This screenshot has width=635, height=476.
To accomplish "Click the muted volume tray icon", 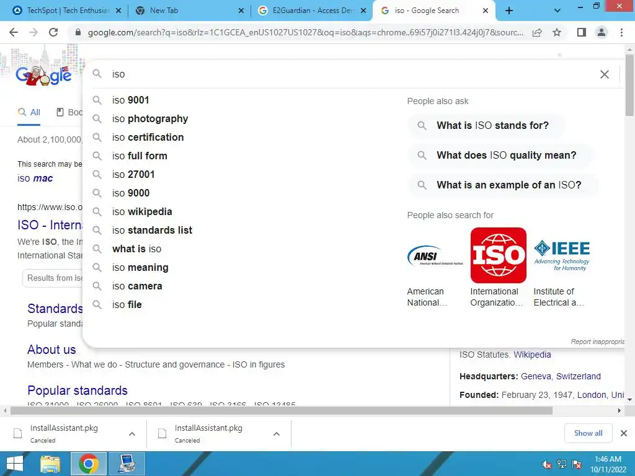I will click(547, 464).
